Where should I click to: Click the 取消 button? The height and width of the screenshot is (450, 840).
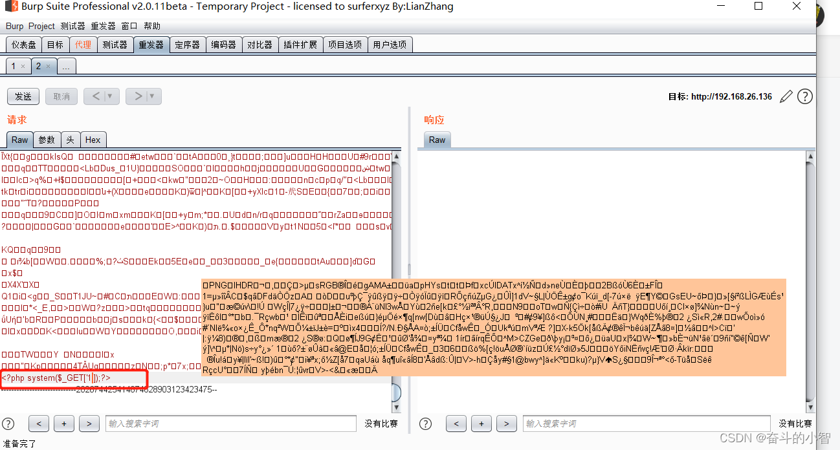(x=61, y=96)
